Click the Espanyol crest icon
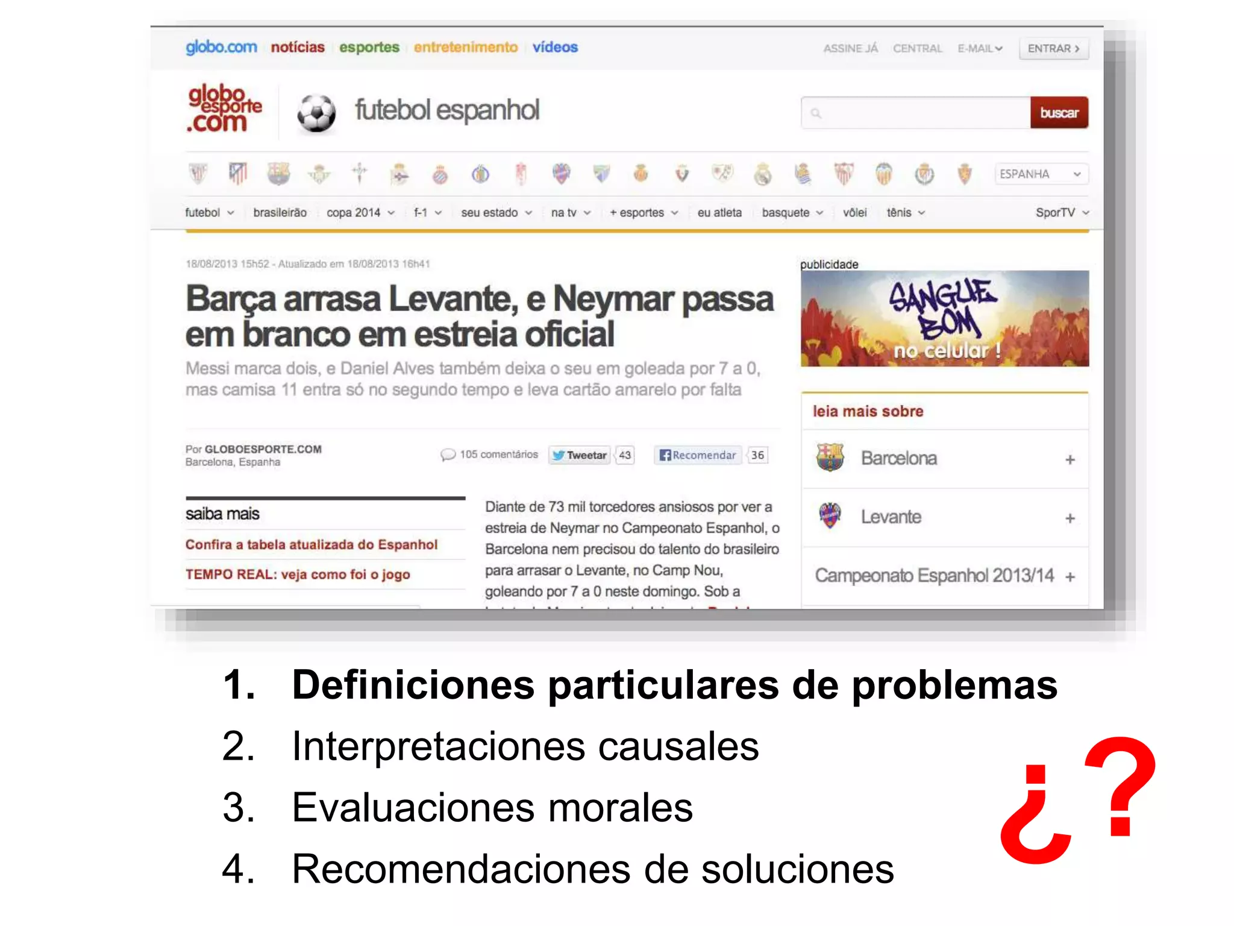Screen dimensions: 1234x926 click(x=440, y=174)
